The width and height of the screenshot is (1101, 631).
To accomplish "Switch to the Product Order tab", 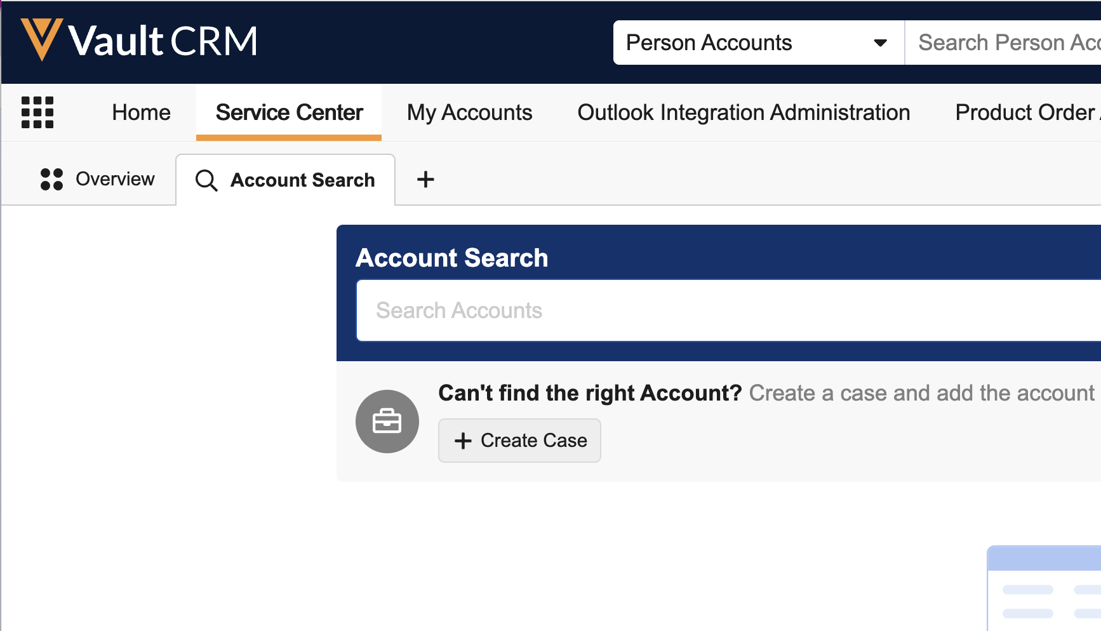I will (x=1025, y=112).
